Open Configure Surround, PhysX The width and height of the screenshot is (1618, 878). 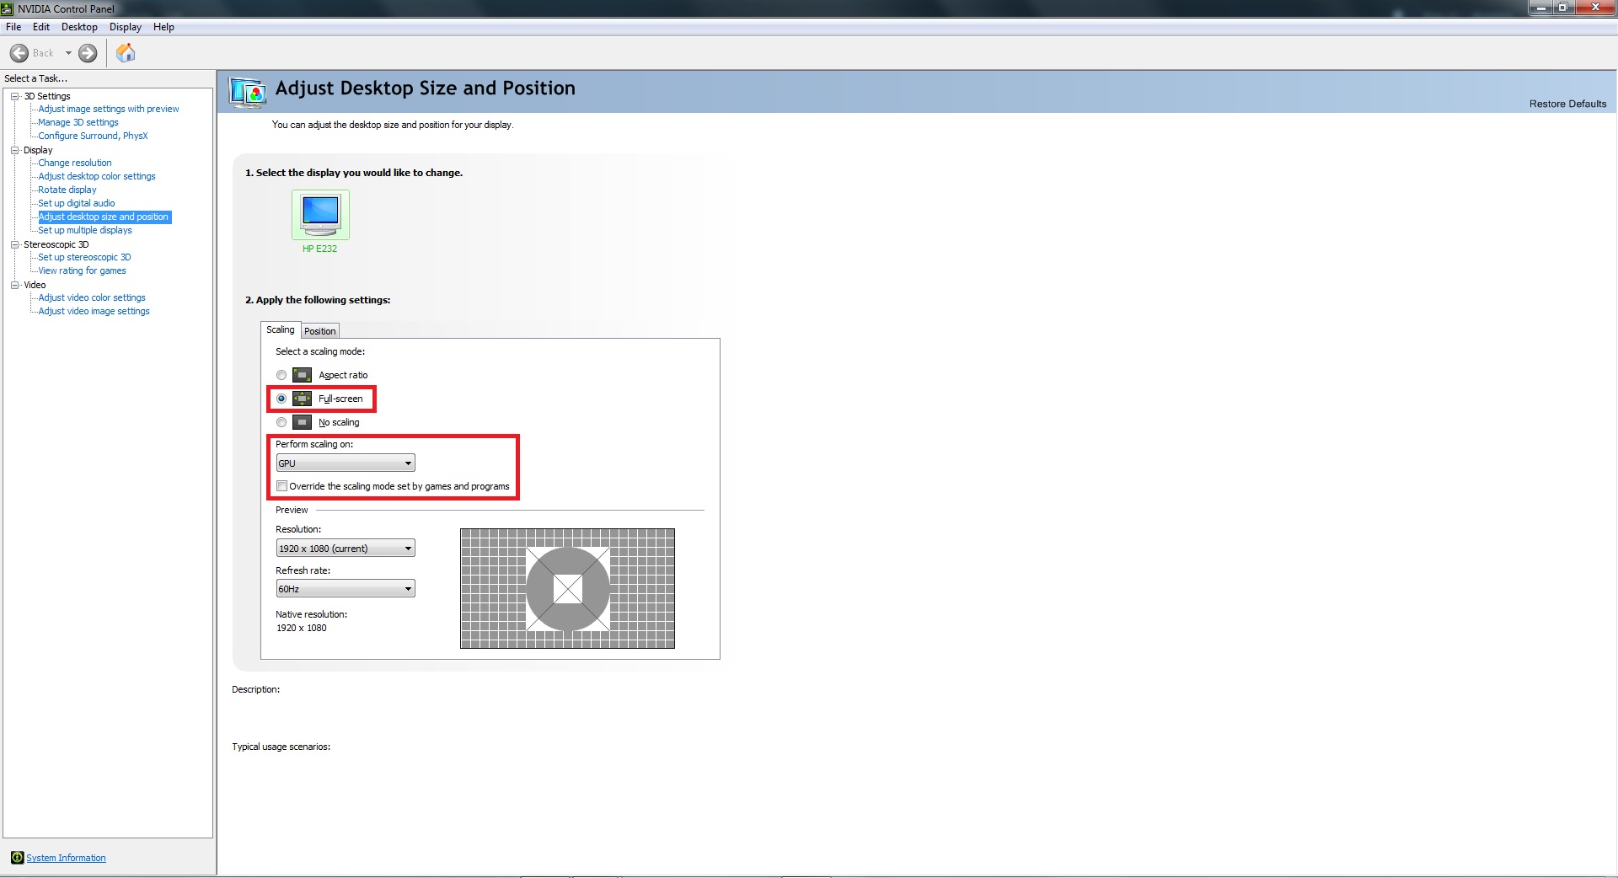[93, 136]
